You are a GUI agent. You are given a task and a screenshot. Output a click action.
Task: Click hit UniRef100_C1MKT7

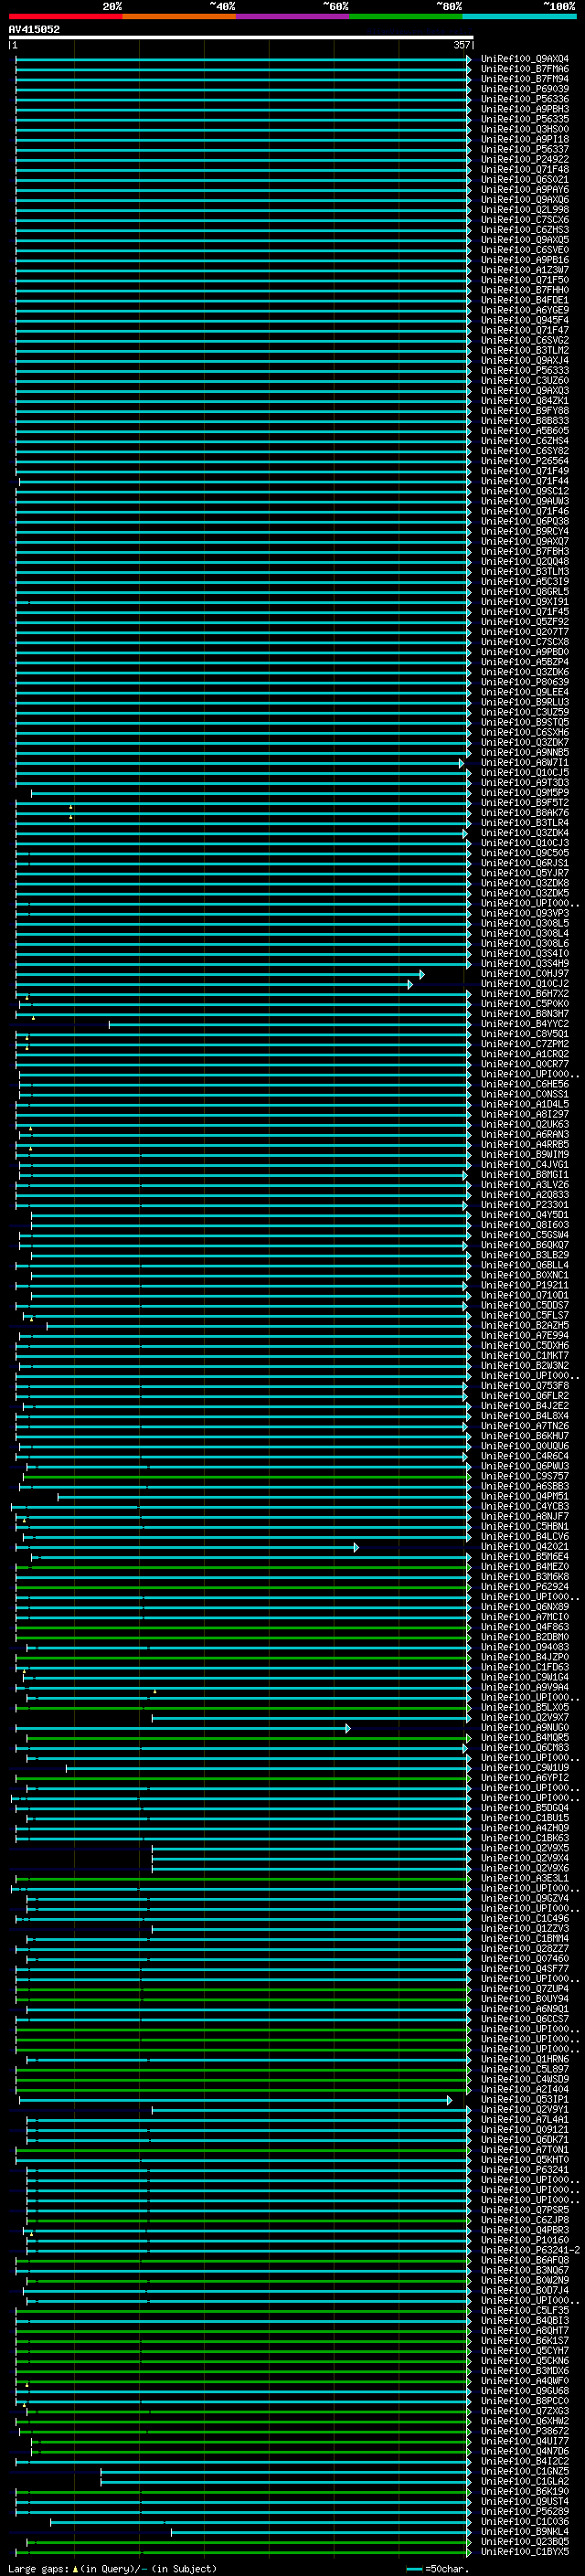click(x=525, y=1356)
